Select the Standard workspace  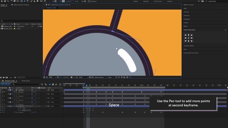[146, 1]
